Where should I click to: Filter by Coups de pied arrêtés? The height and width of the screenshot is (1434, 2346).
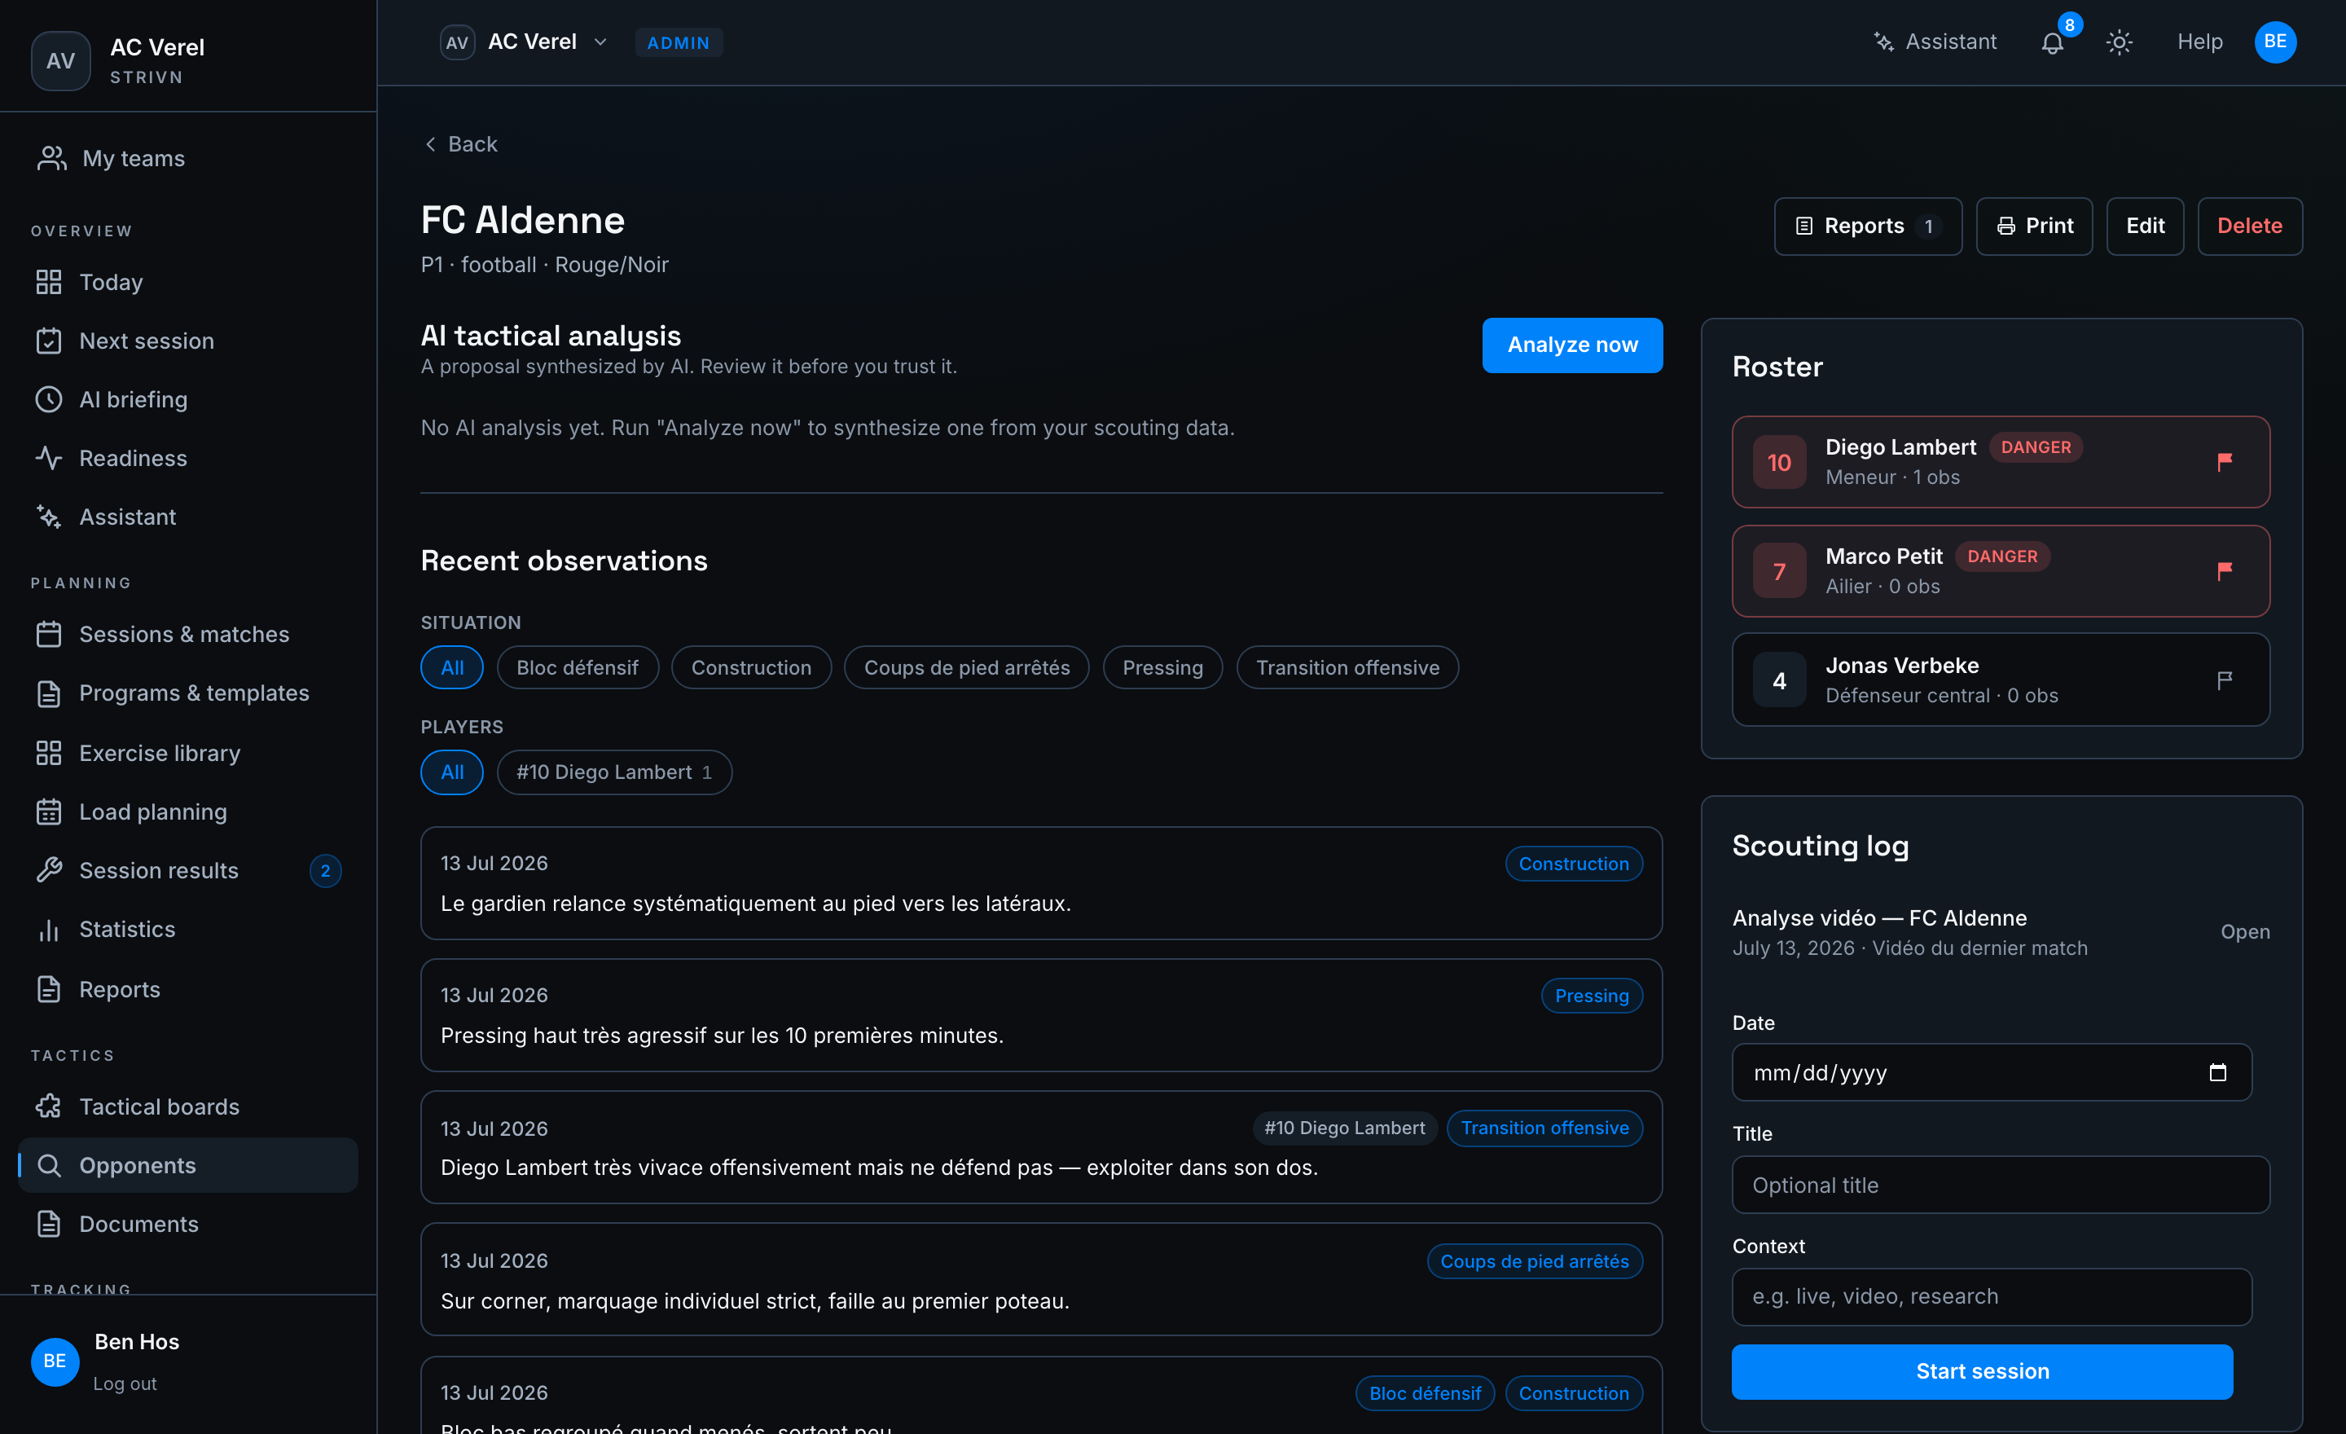966,667
